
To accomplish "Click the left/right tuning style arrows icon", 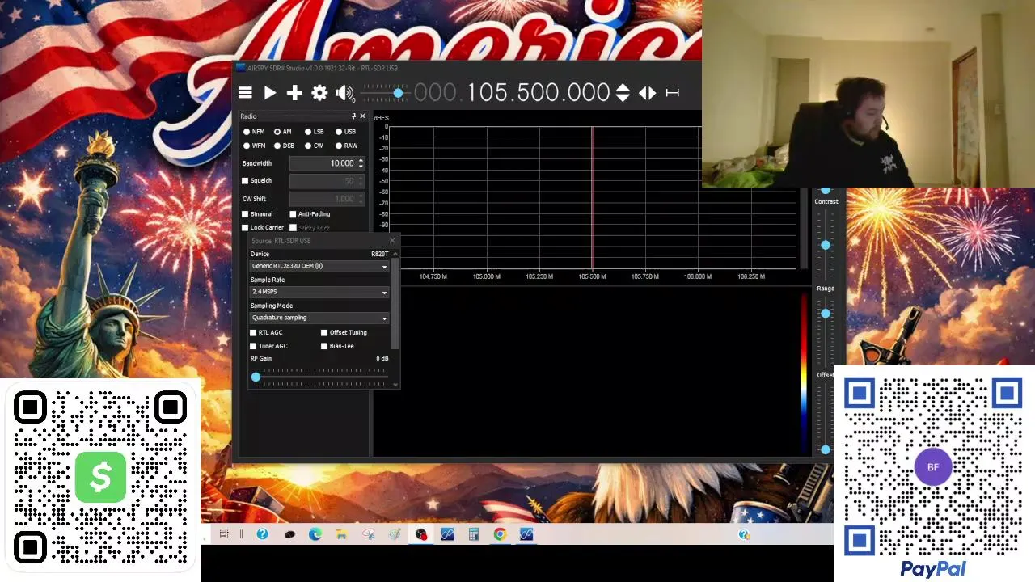I will (x=647, y=93).
